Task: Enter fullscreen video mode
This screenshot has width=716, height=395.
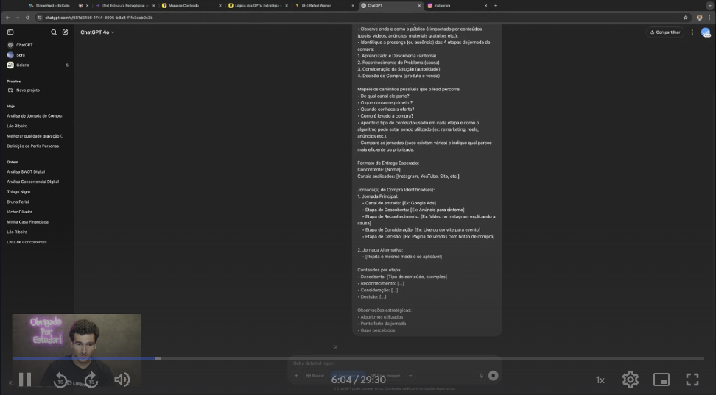Action: [692, 380]
